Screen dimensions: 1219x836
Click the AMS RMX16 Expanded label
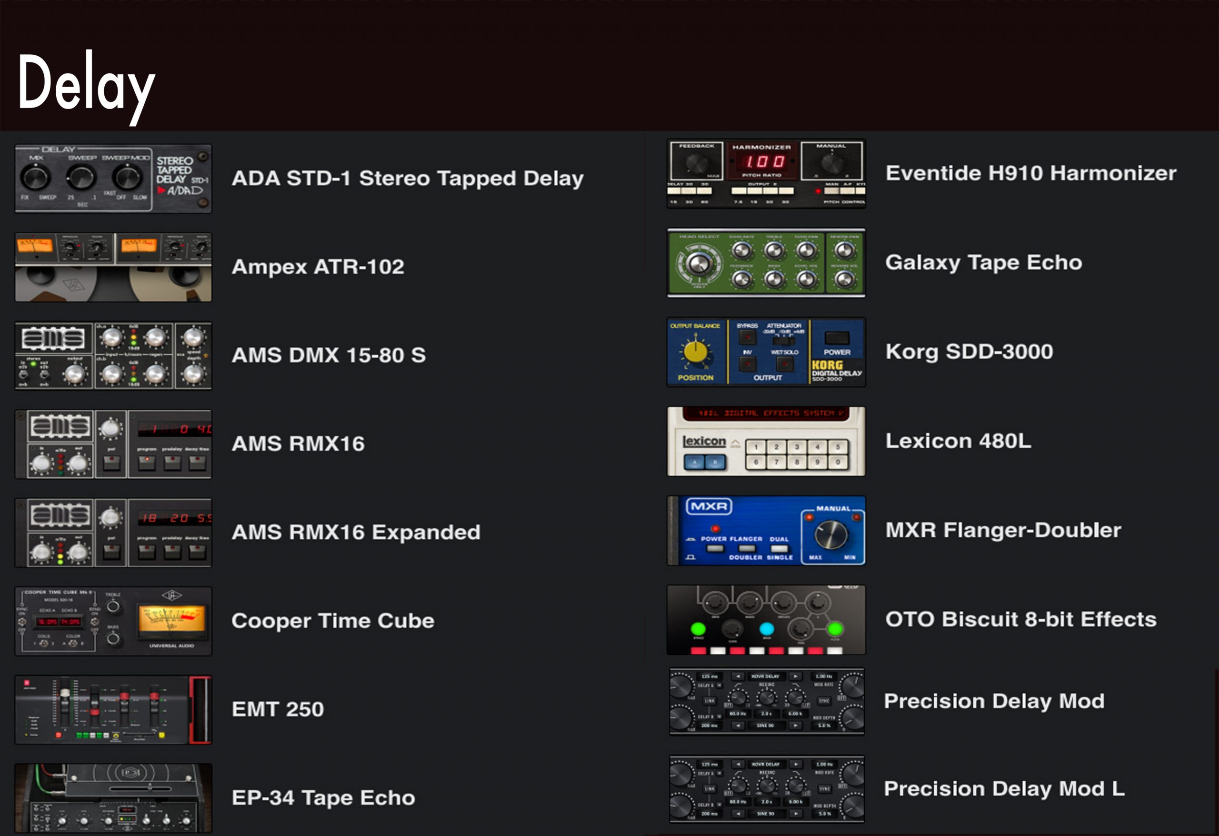(356, 533)
